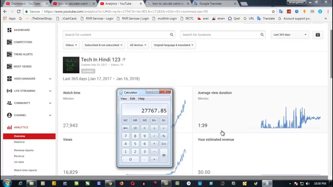Open Subscribed & not subscribed dropdown
This screenshot has height=187, width=333.
coord(103,45)
